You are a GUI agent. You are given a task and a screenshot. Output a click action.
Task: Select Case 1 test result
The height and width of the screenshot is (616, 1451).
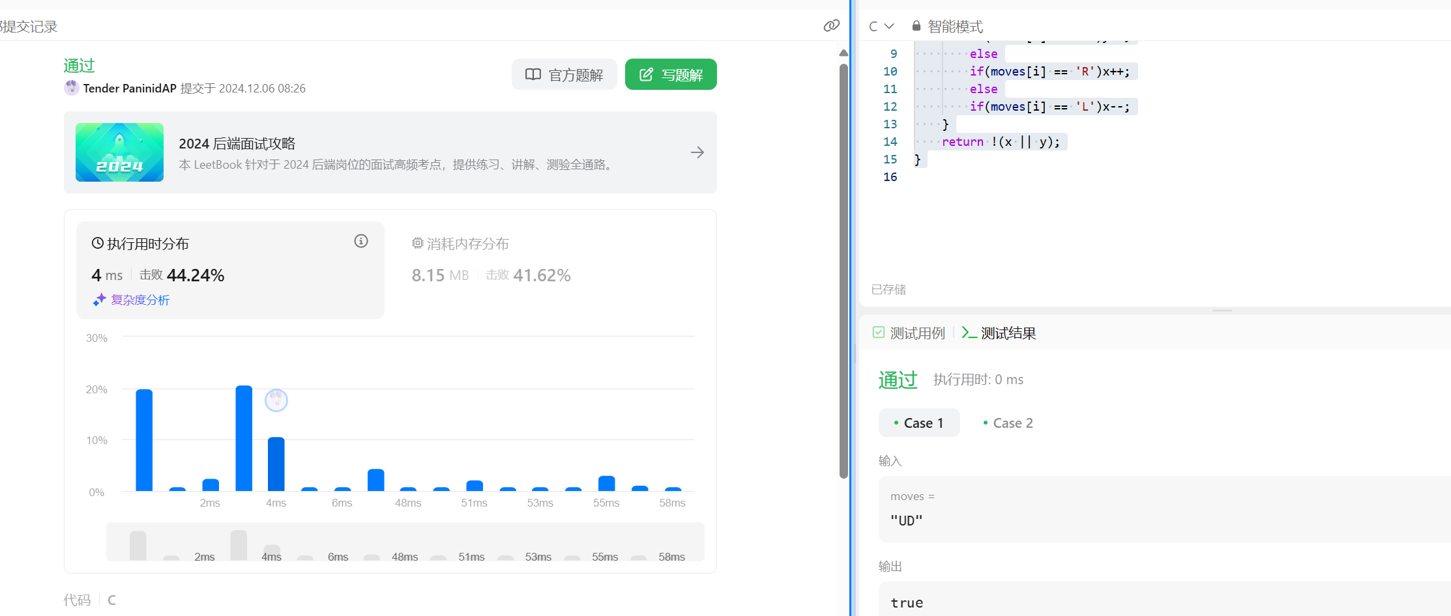(918, 423)
